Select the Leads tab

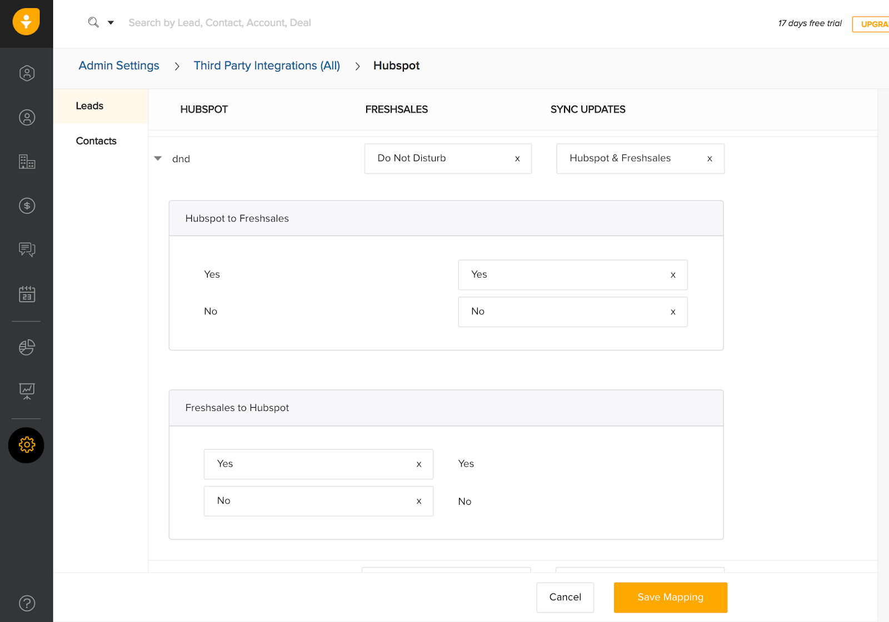89,106
